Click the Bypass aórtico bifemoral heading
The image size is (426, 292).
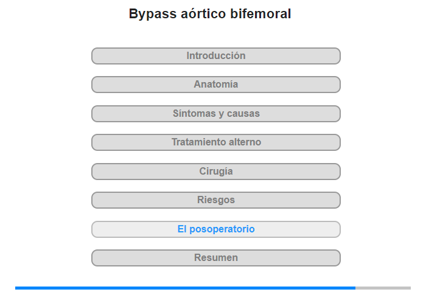coord(210,13)
